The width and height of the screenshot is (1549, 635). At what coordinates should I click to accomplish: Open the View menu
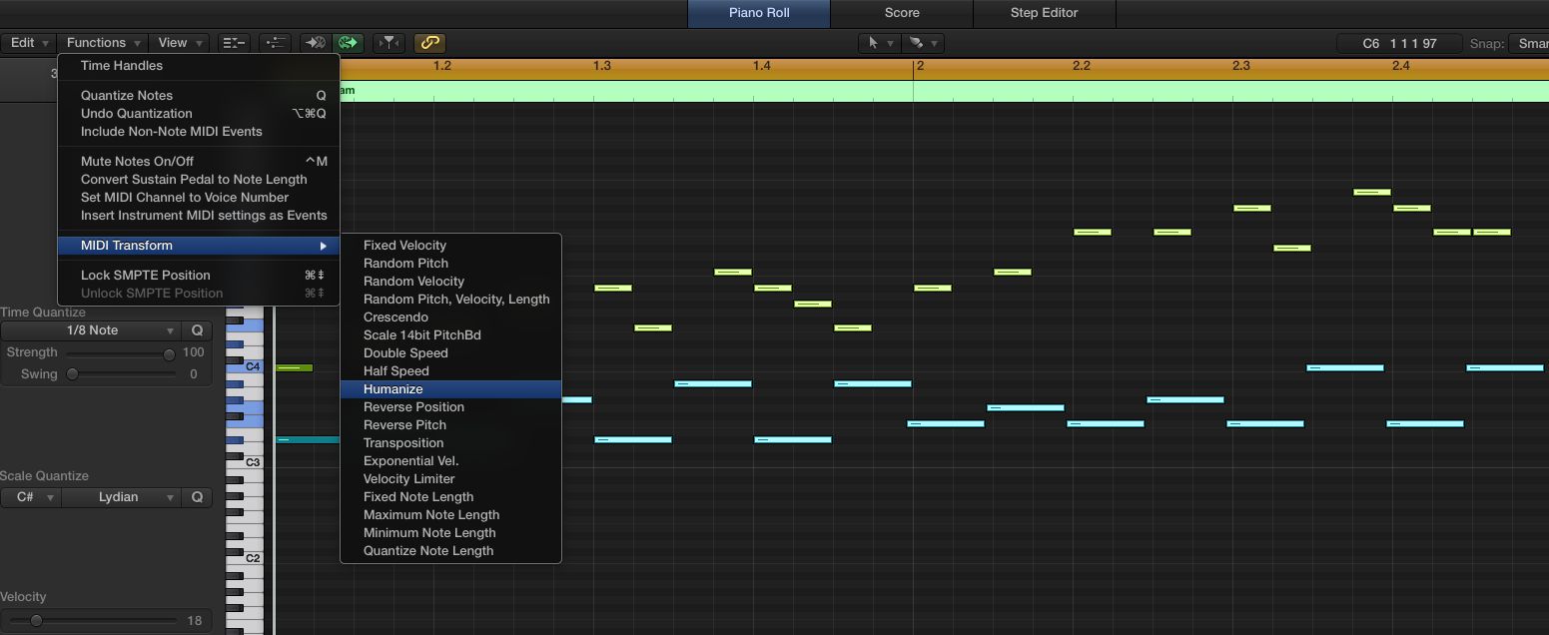tap(180, 43)
